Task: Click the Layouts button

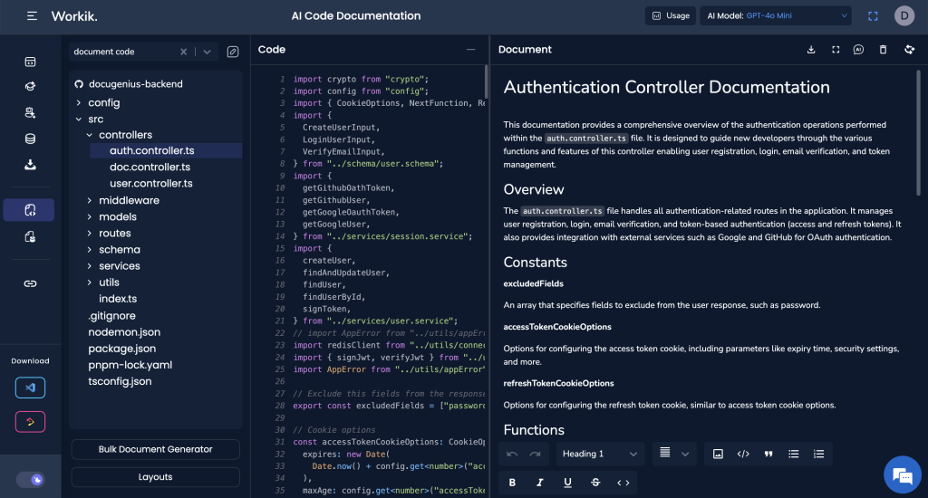Action: [155, 476]
